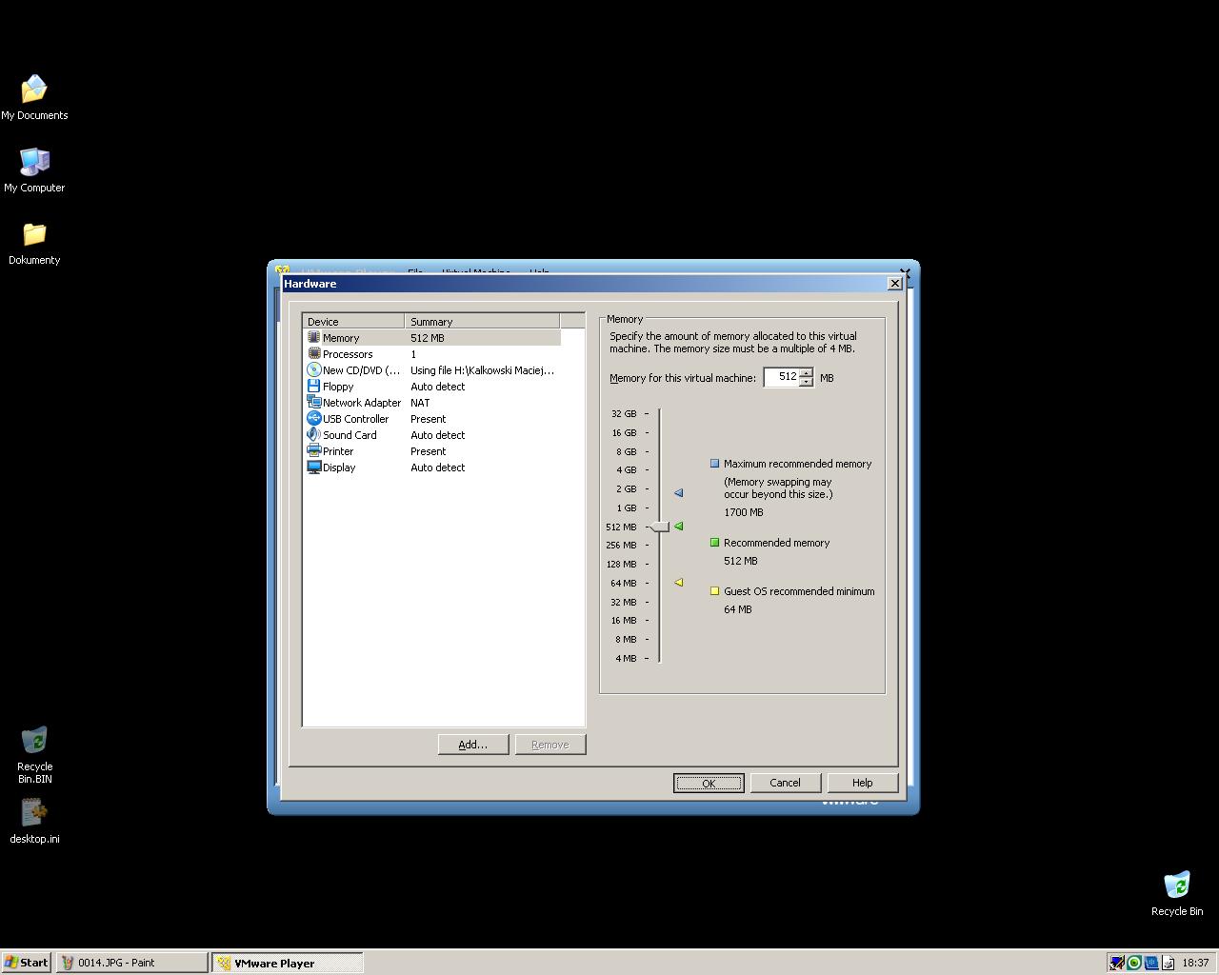
Task: Click the yellow guest OS minimum marker
Action: [x=679, y=582]
